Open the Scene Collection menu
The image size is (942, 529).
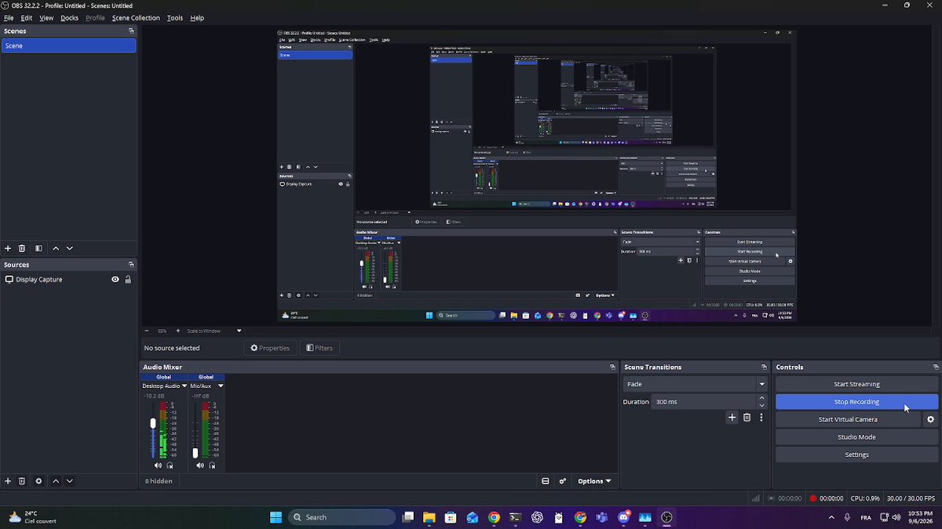(136, 17)
